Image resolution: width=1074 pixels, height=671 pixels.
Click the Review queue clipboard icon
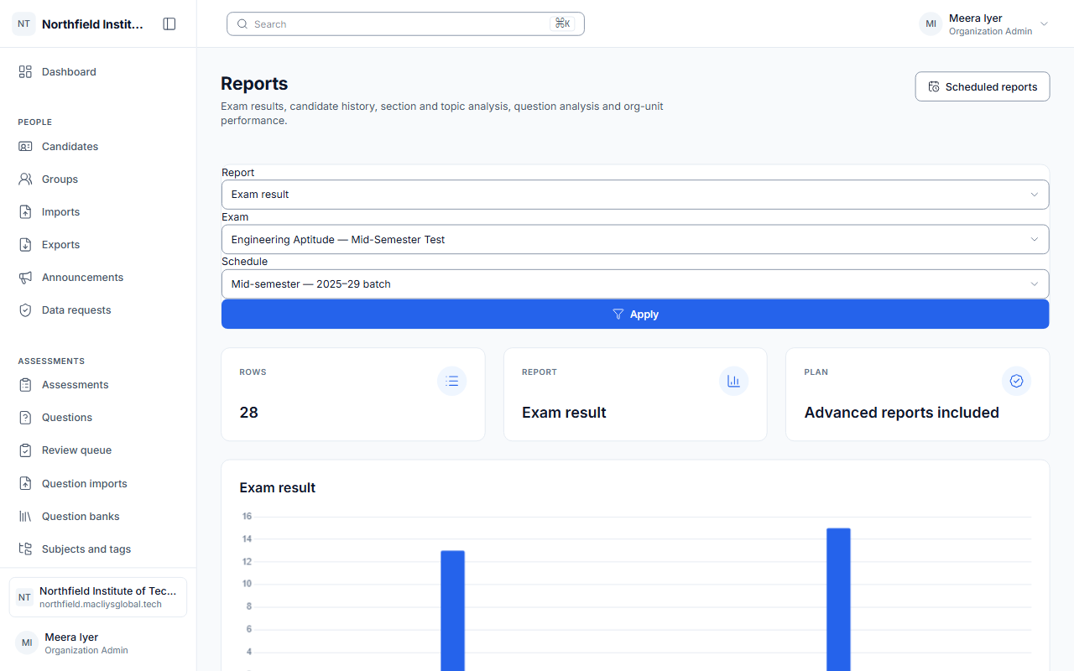[25, 450]
